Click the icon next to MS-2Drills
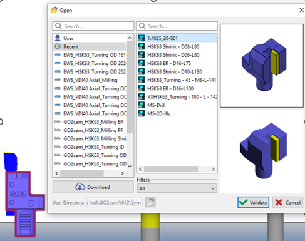 (142, 113)
